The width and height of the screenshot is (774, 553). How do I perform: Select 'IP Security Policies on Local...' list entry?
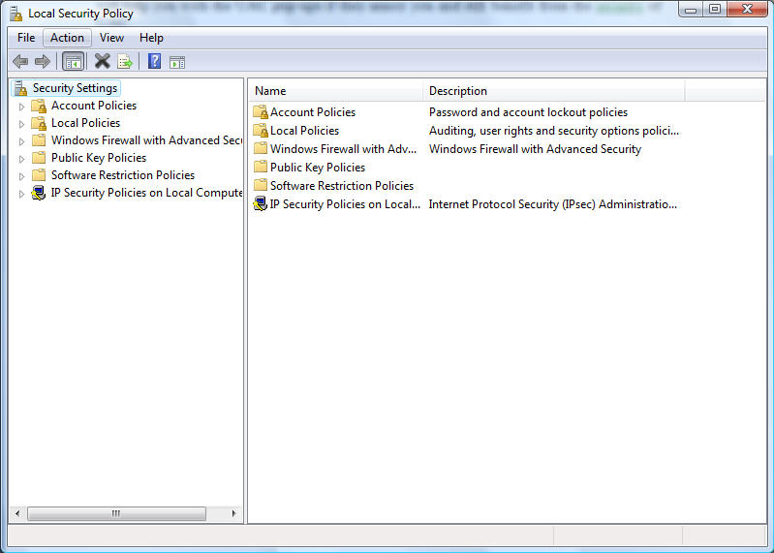tap(345, 203)
